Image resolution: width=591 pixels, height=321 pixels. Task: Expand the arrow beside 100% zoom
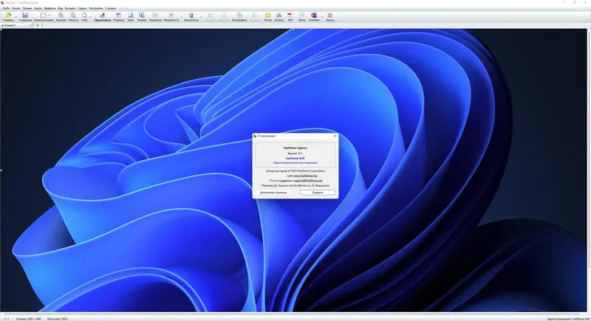coord(90,16)
